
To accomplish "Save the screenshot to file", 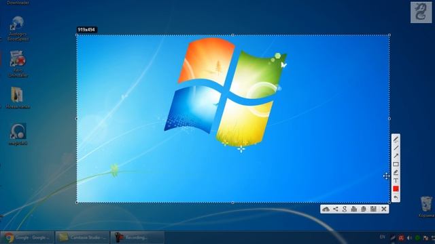I will pos(373,209).
